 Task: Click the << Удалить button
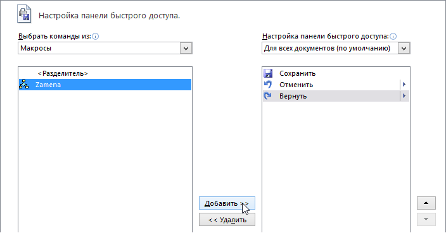pos(227,220)
